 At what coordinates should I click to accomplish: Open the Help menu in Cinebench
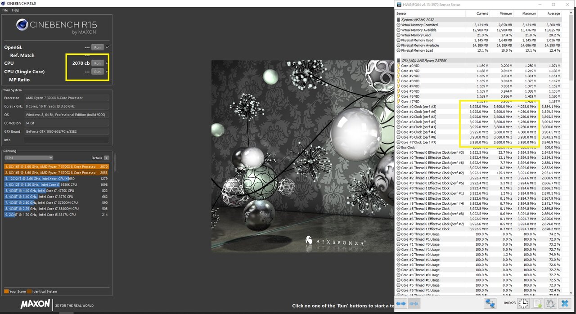(15, 10)
